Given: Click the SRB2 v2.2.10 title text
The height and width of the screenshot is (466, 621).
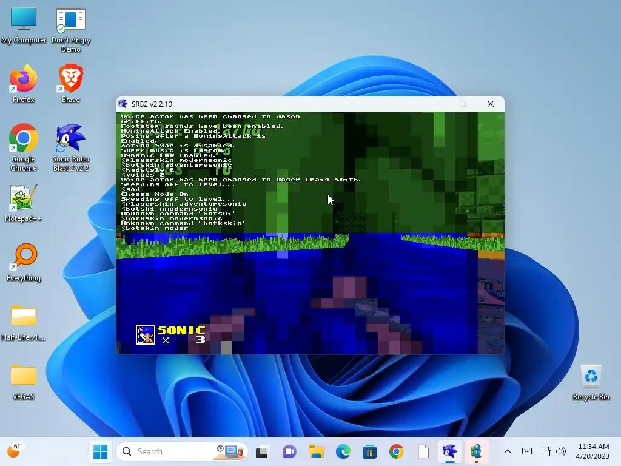Looking at the screenshot, I should (152, 104).
